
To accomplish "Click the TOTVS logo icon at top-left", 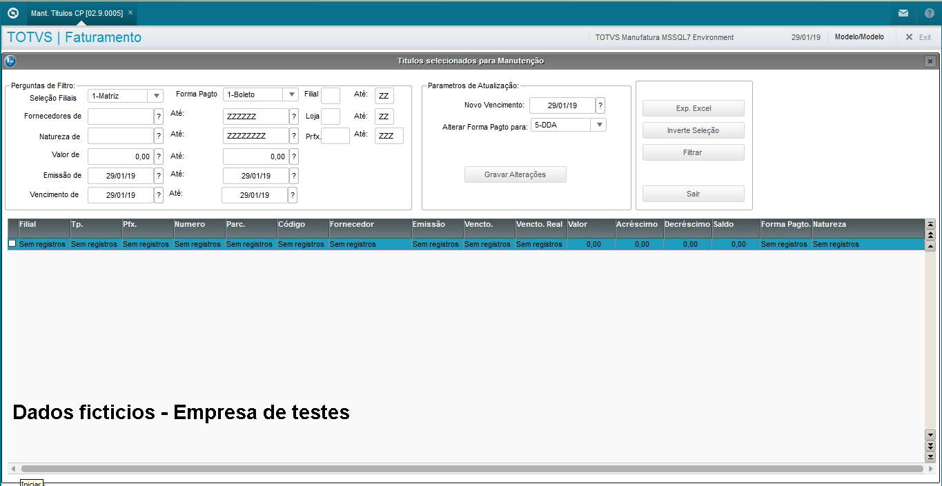I will coord(12,13).
